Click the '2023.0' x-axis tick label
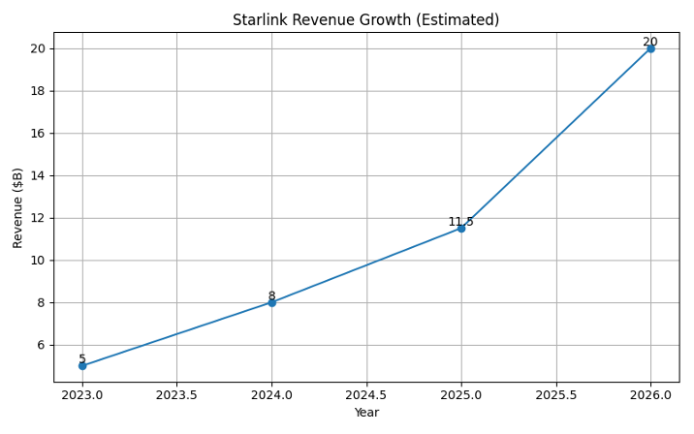Viewport: 694px width, 434px height. click(82, 395)
